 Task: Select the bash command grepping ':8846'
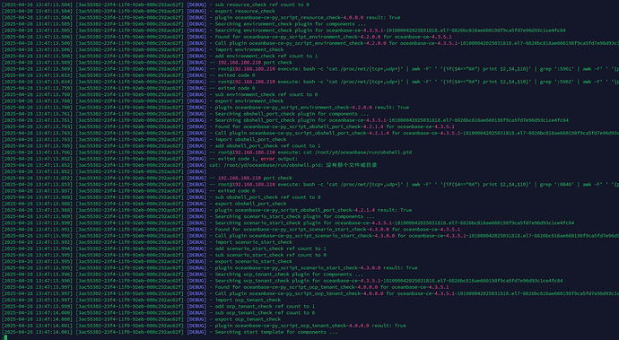414,185
